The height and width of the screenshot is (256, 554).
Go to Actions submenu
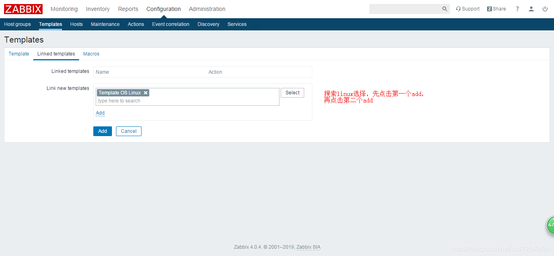click(x=136, y=24)
